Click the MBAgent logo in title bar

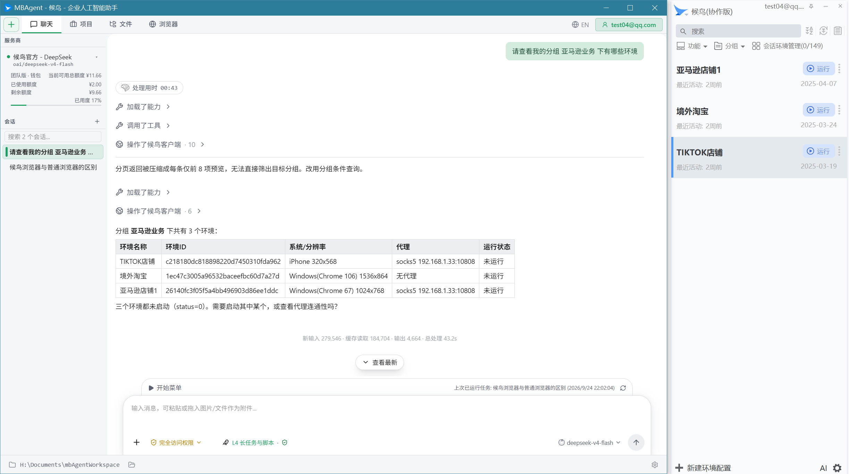tap(8, 8)
